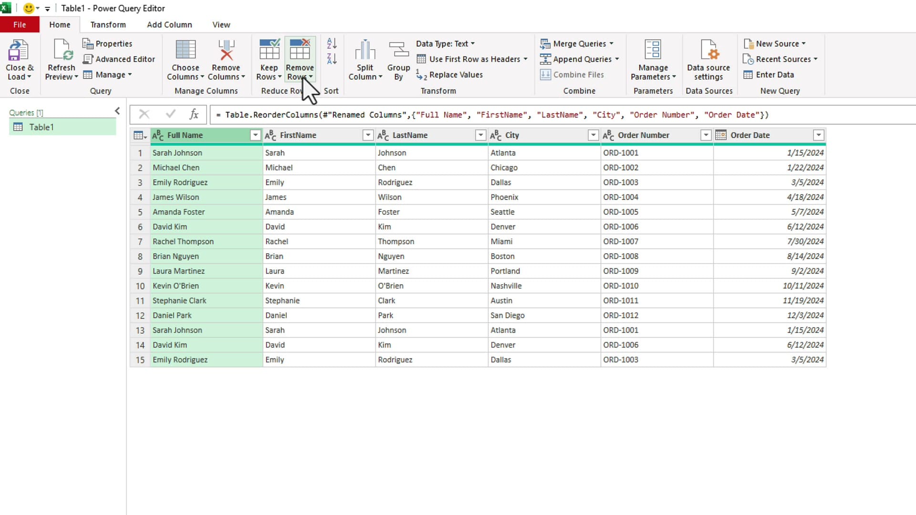Select the FirstName column header
The width and height of the screenshot is (916, 515).
[x=319, y=135]
